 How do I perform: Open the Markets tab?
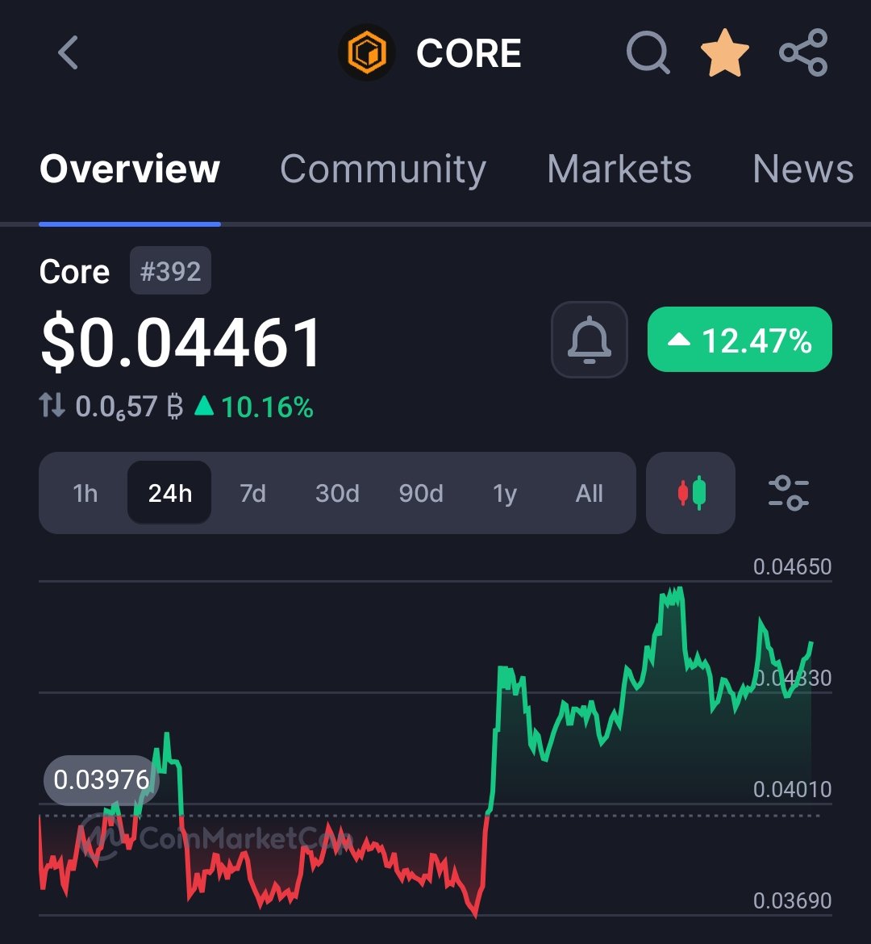tap(619, 169)
